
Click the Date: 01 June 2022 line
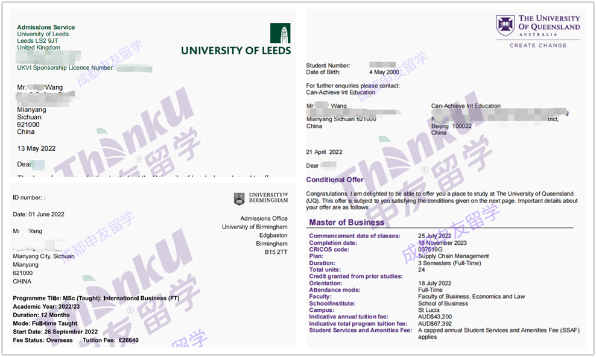point(39,214)
